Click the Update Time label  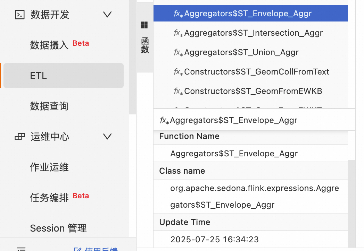pos(184,222)
